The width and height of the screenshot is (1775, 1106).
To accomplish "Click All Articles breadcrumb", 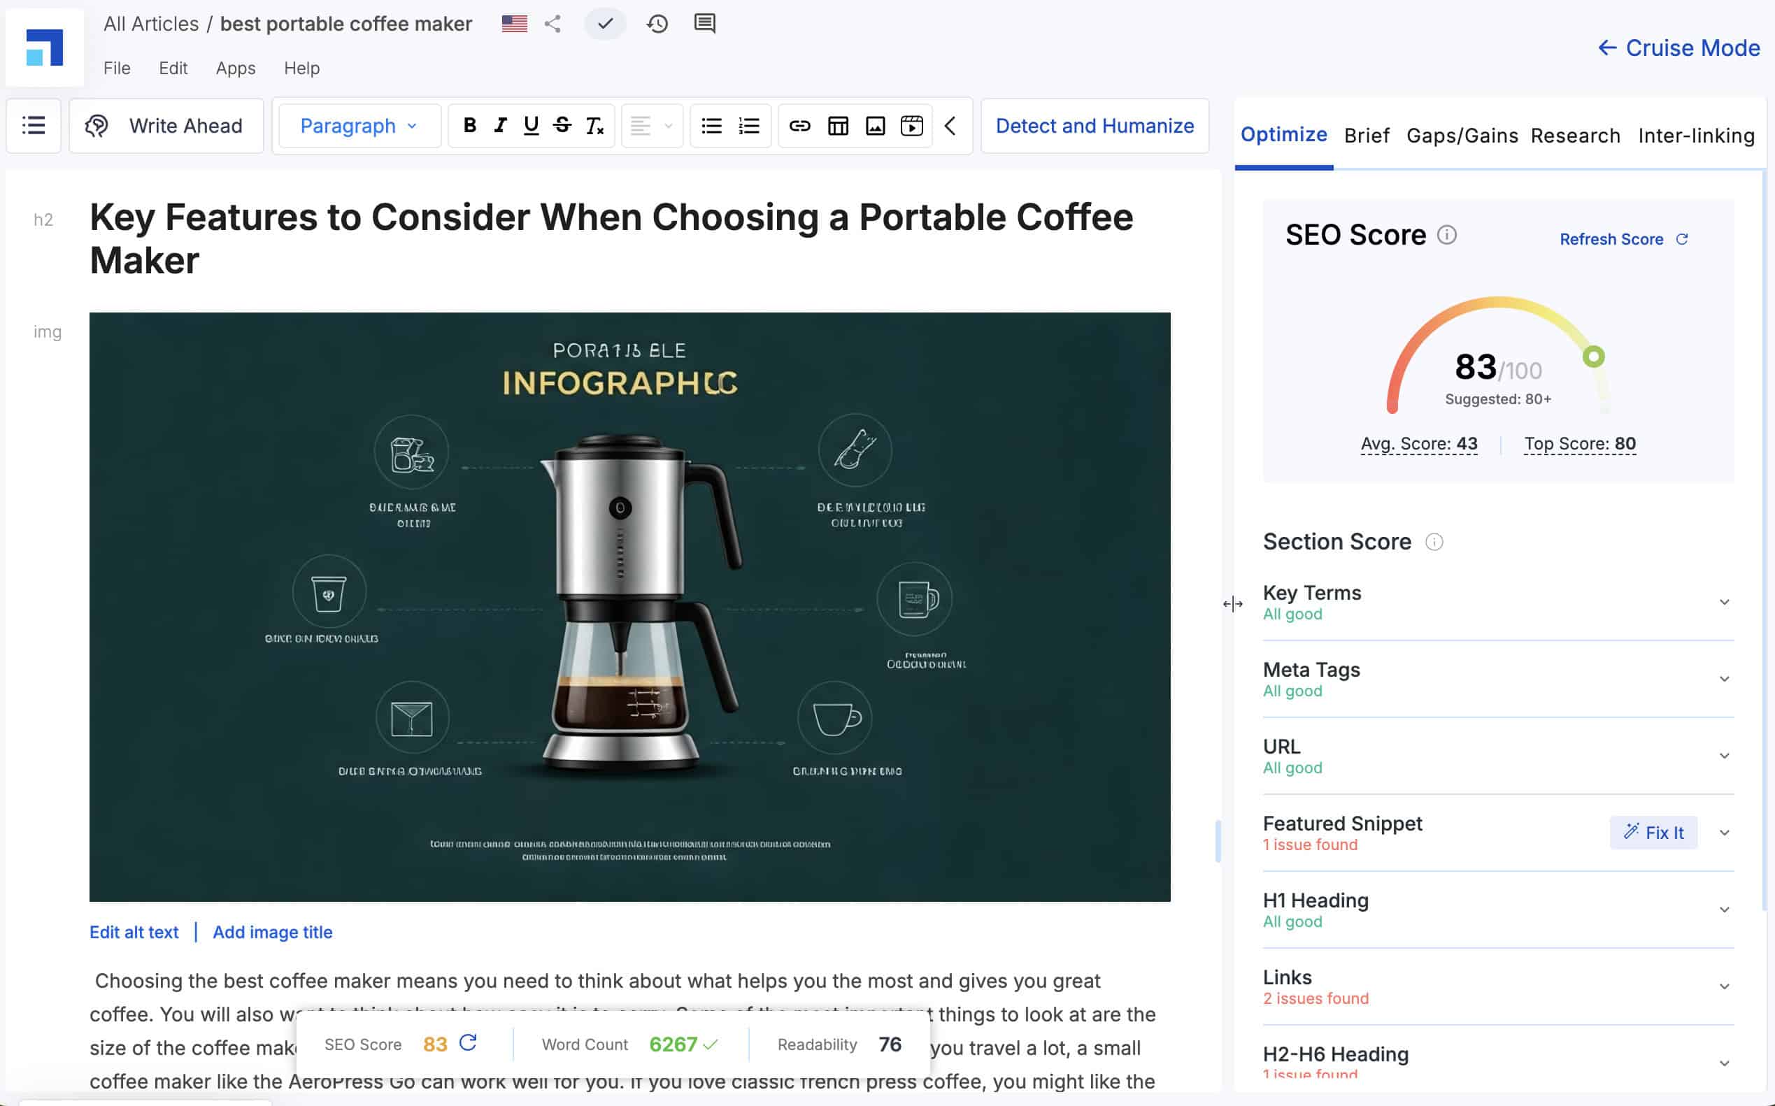I will tap(151, 23).
